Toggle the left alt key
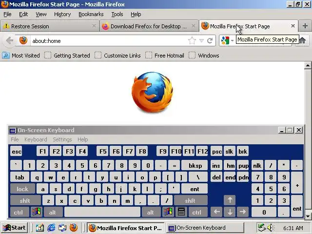Viewport: 312px width, 234px height. coord(53,212)
